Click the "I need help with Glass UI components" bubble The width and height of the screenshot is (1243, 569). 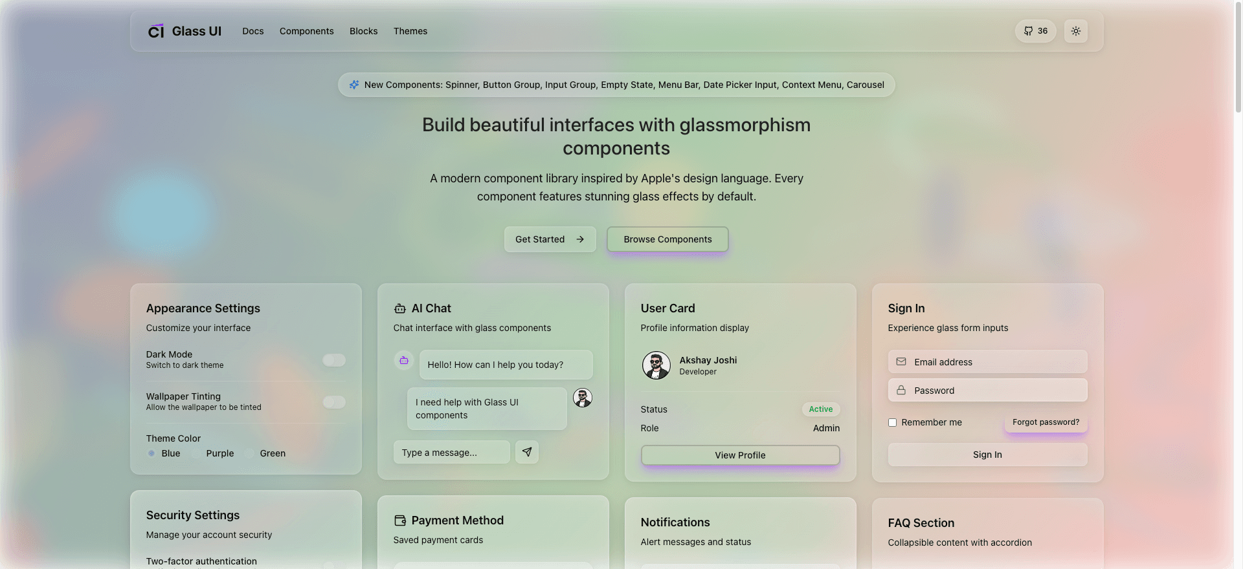(487, 409)
